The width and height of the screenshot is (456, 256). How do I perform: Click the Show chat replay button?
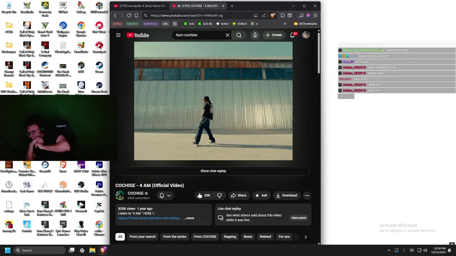click(x=213, y=171)
